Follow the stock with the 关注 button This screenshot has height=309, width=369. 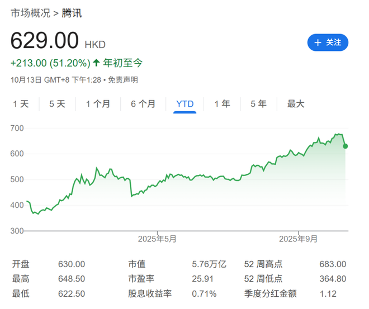pos(328,42)
